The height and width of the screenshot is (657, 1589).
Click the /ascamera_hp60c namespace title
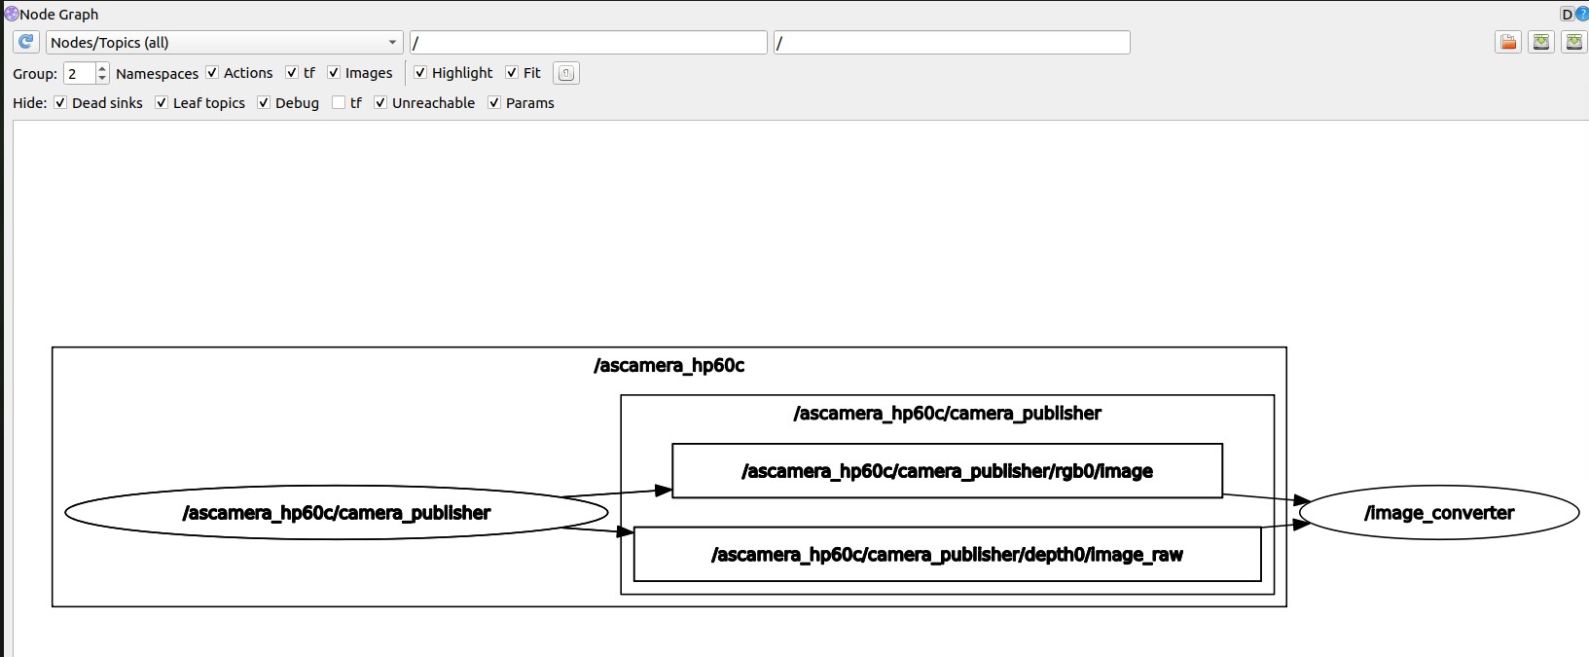pos(669,366)
